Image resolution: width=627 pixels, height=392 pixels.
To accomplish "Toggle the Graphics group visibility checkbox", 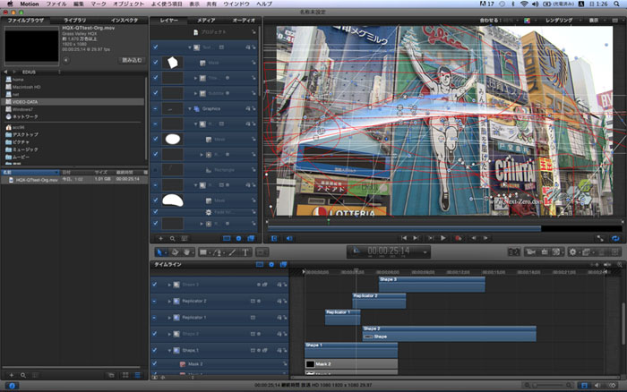I will click(x=156, y=108).
